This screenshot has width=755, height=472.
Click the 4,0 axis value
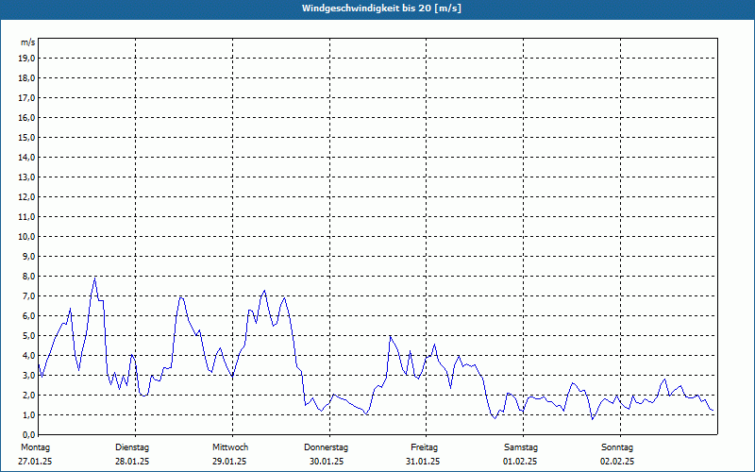click(28, 356)
